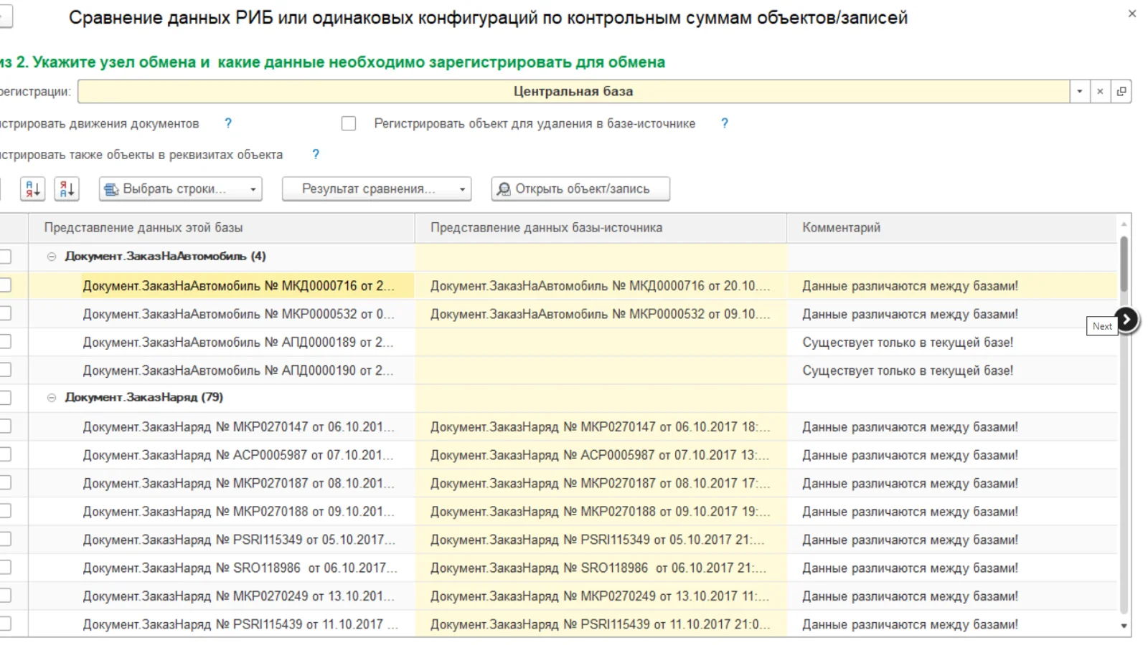Click table vertical scrollbar thumb

click(1124, 264)
